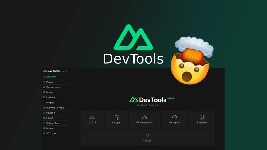Select the Modules icon in the sidebar
Viewport: 267px width, 150px height.
[44, 98]
